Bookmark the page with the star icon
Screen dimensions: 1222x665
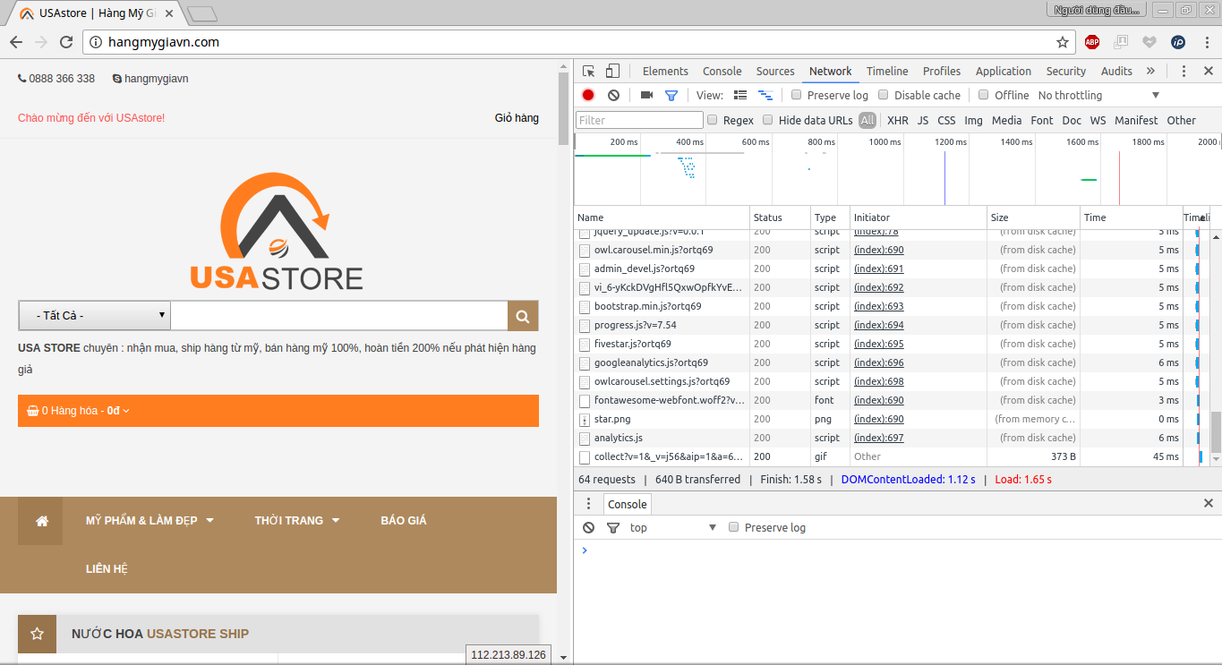[1063, 42]
